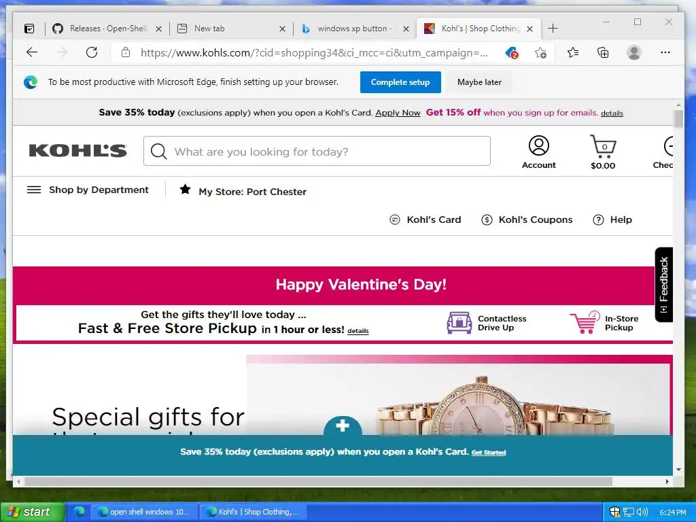
Task: Add this page to favorites star icon
Action: (x=540, y=53)
